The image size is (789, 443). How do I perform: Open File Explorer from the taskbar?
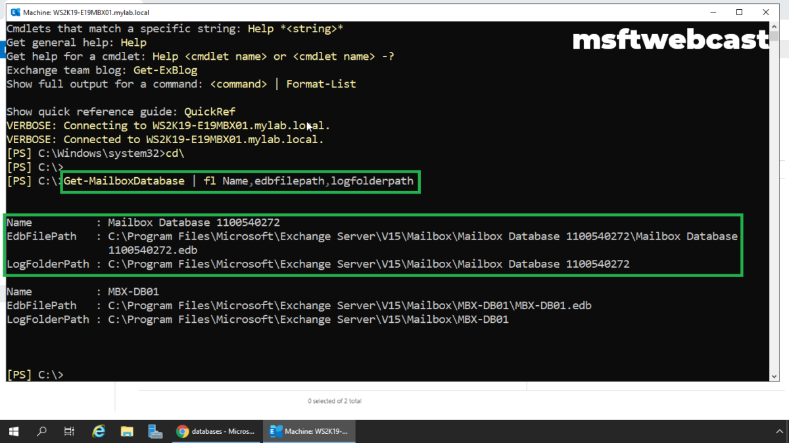[127, 431]
